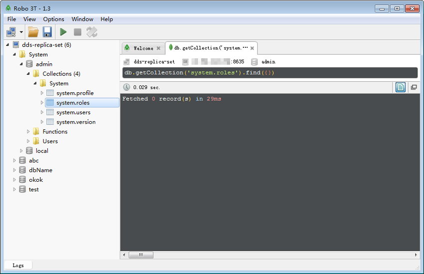Open the connect dropdown arrow in toolbar
This screenshot has height=274, width=424.
[x=21, y=32]
